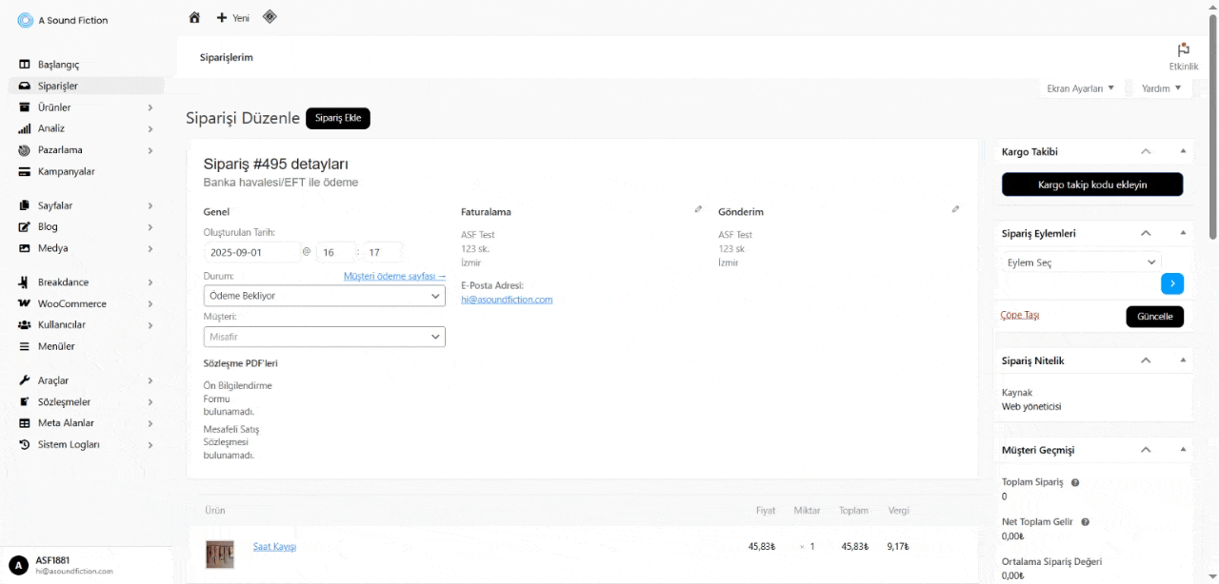Screen dimensions: 1219x584
Task: Expand the Ekran Ayarları screen options
Action: [x=1079, y=88]
